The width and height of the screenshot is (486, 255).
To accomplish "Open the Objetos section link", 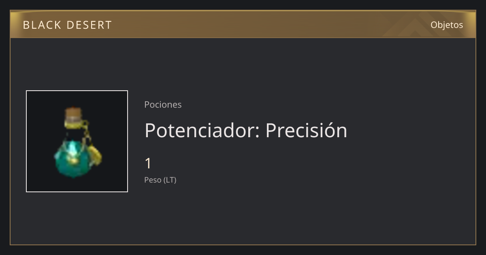I will click(x=447, y=25).
